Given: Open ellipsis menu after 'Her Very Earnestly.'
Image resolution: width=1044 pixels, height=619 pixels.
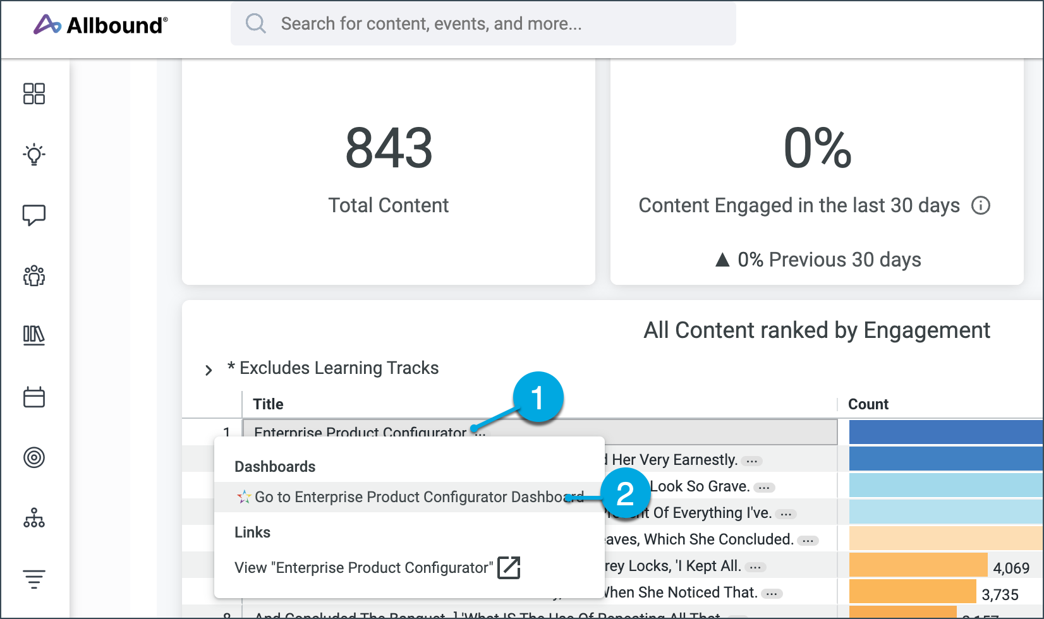Looking at the screenshot, I should coord(751,461).
